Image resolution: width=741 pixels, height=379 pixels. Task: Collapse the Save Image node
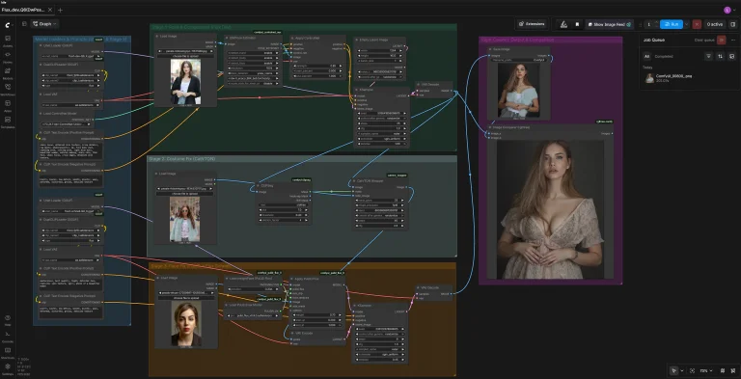tap(491, 49)
